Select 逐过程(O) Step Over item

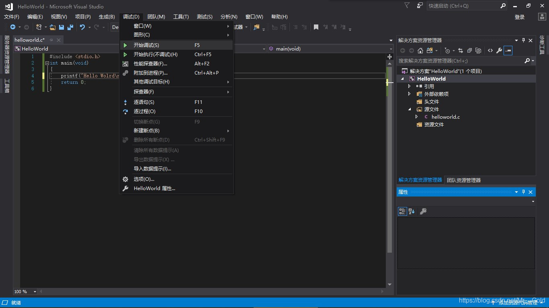pyautogui.click(x=176, y=111)
